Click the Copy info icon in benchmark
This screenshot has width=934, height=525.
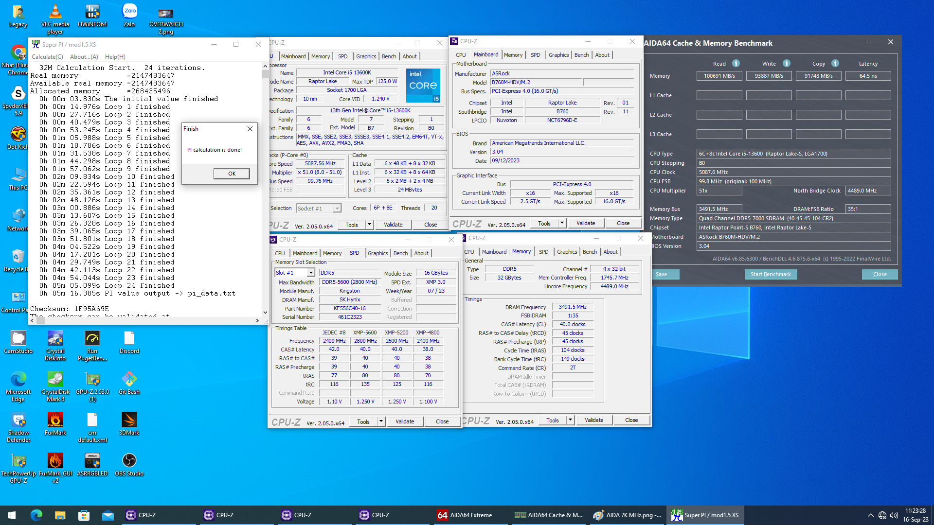tap(835, 64)
